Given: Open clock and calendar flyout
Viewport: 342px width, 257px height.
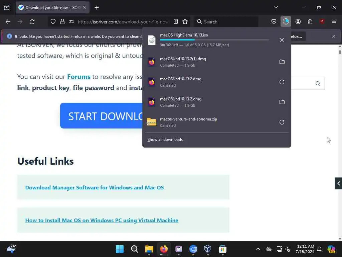Looking at the screenshot, I should [x=305, y=249].
